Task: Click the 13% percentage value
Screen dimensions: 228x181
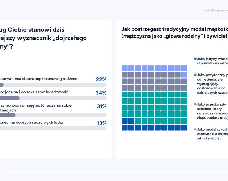Action: click(102, 123)
